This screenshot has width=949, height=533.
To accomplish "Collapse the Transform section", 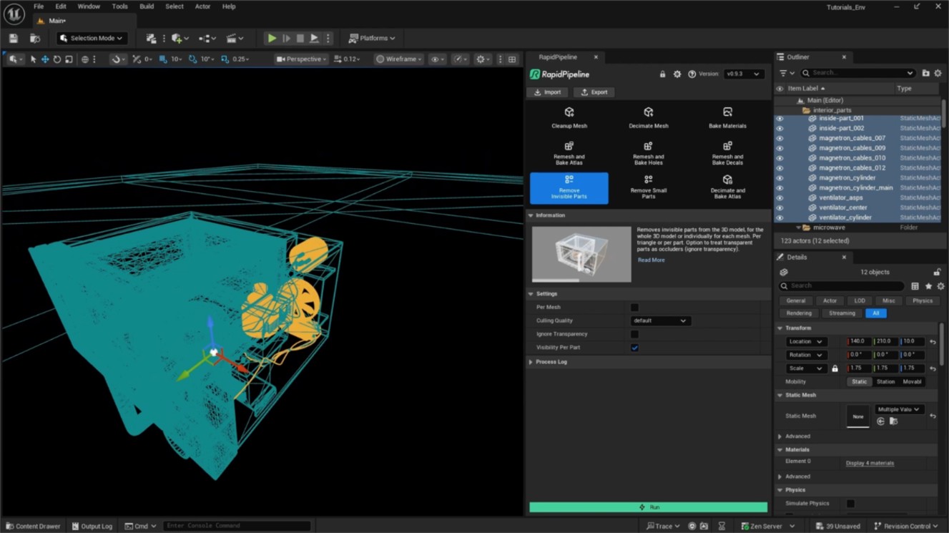I will [x=780, y=328].
